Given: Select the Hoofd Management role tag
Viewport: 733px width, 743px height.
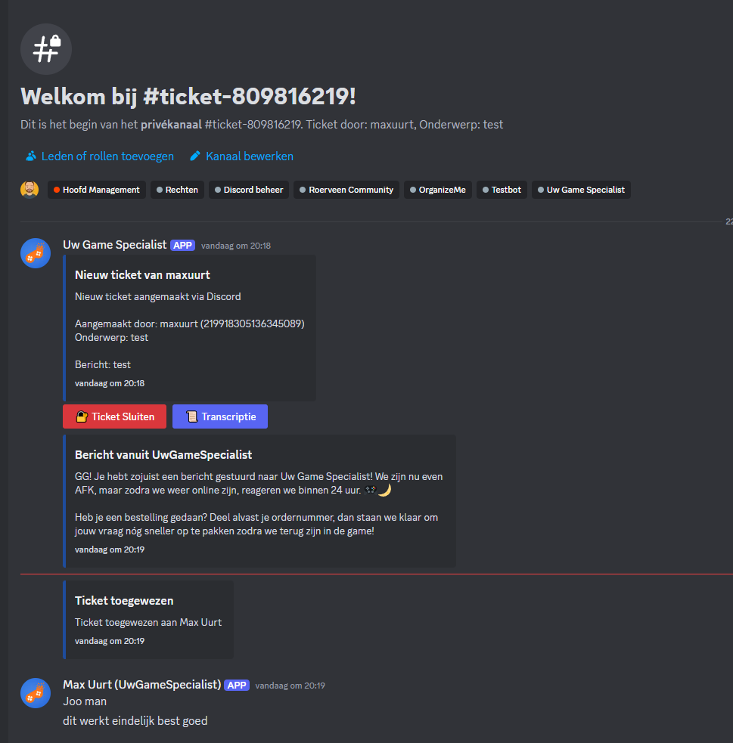Looking at the screenshot, I should point(97,190).
